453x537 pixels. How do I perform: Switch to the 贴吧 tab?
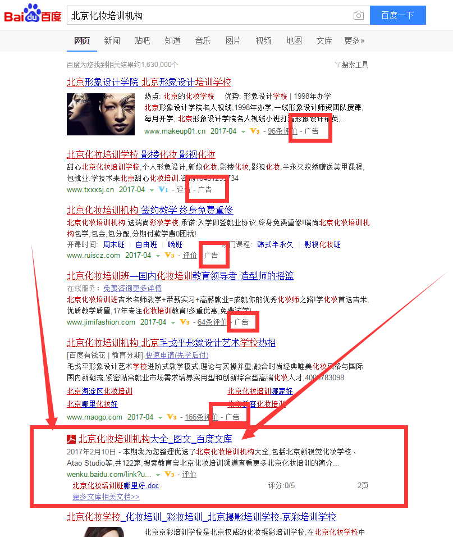pos(142,41)
